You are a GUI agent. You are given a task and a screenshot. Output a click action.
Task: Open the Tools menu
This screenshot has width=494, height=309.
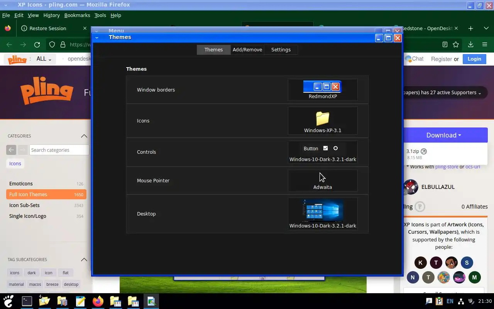pos(100,15)
